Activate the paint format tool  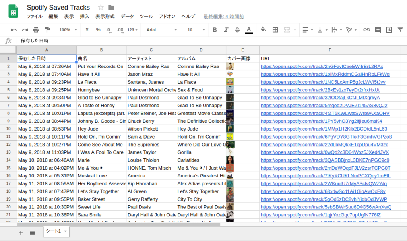coord(47,30)
